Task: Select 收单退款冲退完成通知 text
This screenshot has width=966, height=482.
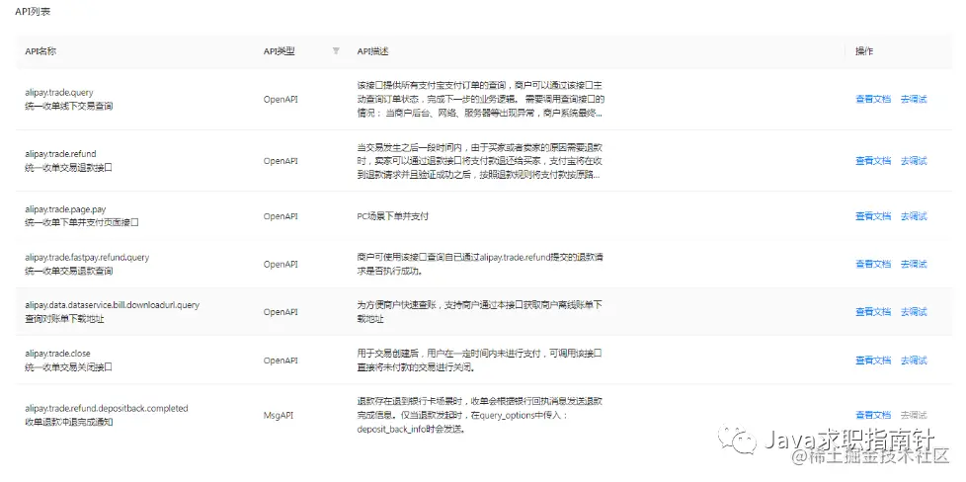Action: pyautogui.click(x=69, y=422)
